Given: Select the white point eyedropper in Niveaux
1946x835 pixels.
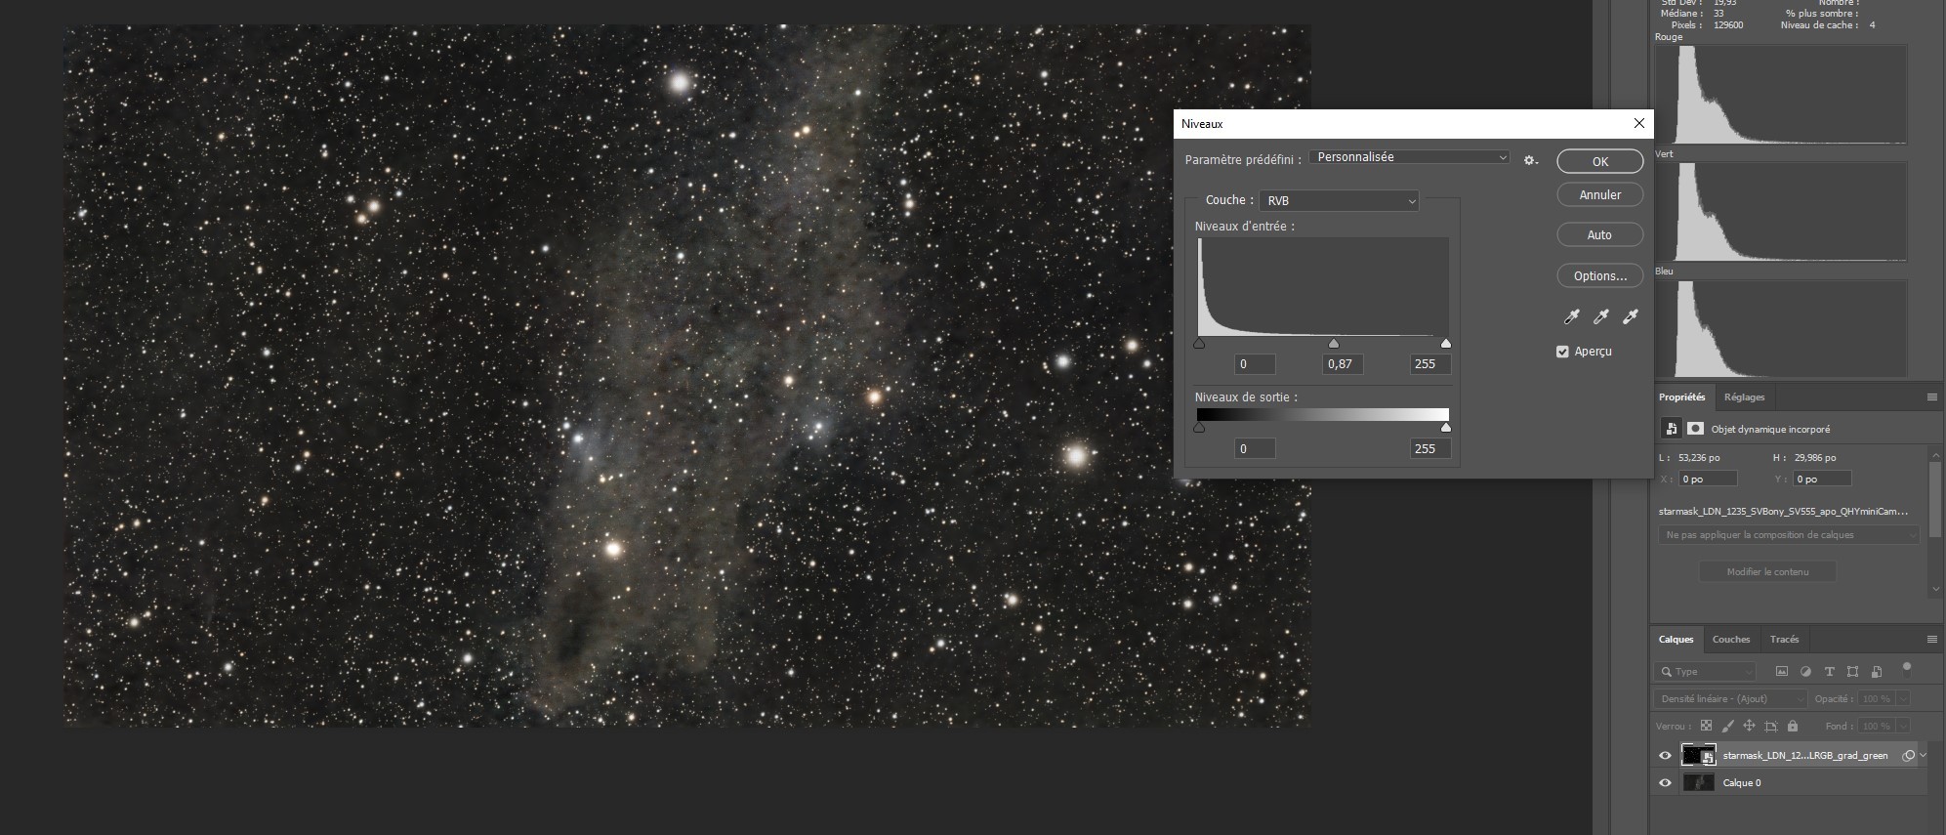Looking at the screenshot, I should 1631,316.
